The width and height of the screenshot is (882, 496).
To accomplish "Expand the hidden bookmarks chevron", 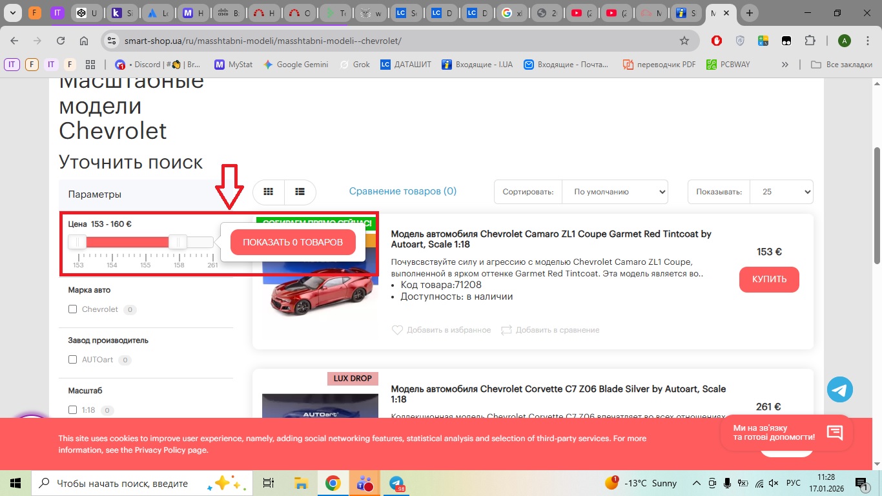I will [x=785, y=65].
